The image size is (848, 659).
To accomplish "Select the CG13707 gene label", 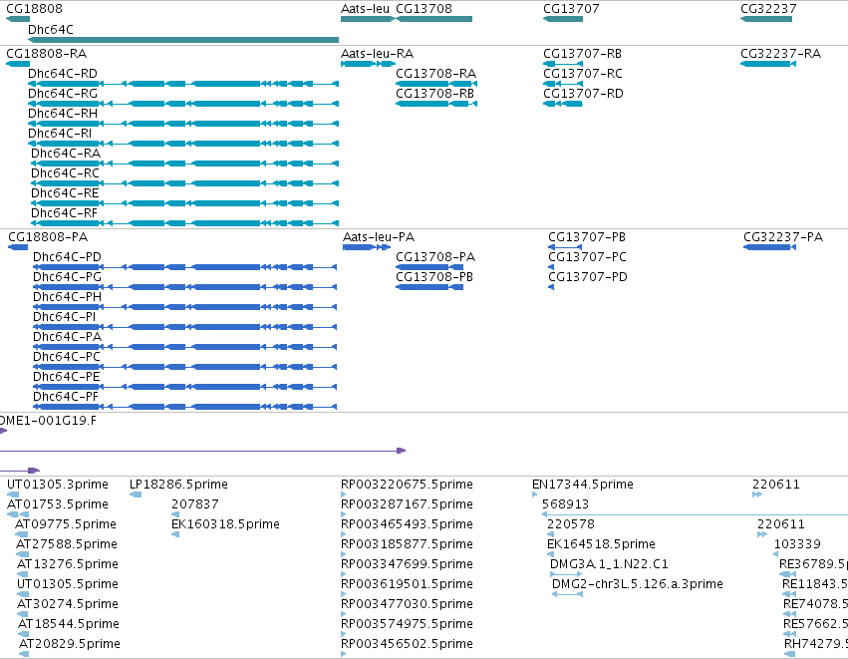I will [x=571, y=9].
